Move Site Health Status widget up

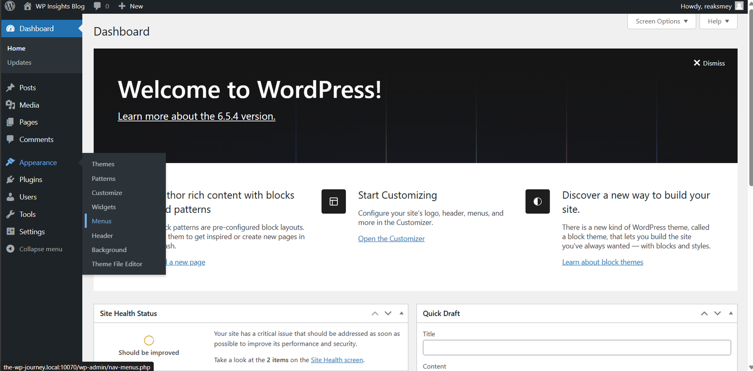pos(375,313)
